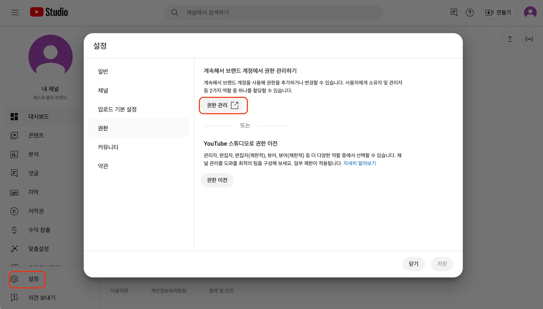Select the 일반 settings tab
Viewport: 543px width, 309px height.
click(x=103, y=71)
